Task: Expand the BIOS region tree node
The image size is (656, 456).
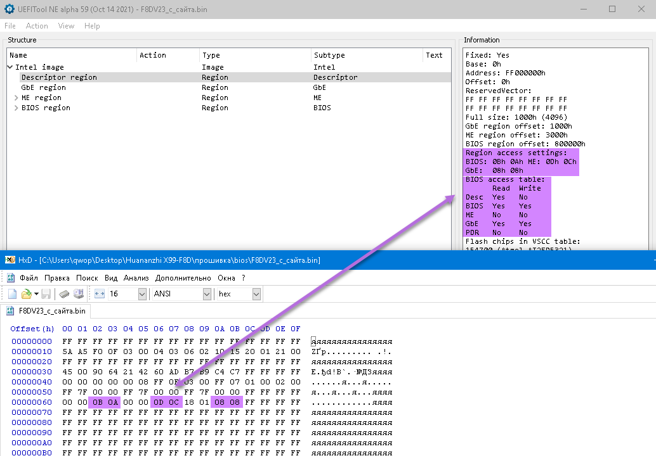Action: point(16,108)
